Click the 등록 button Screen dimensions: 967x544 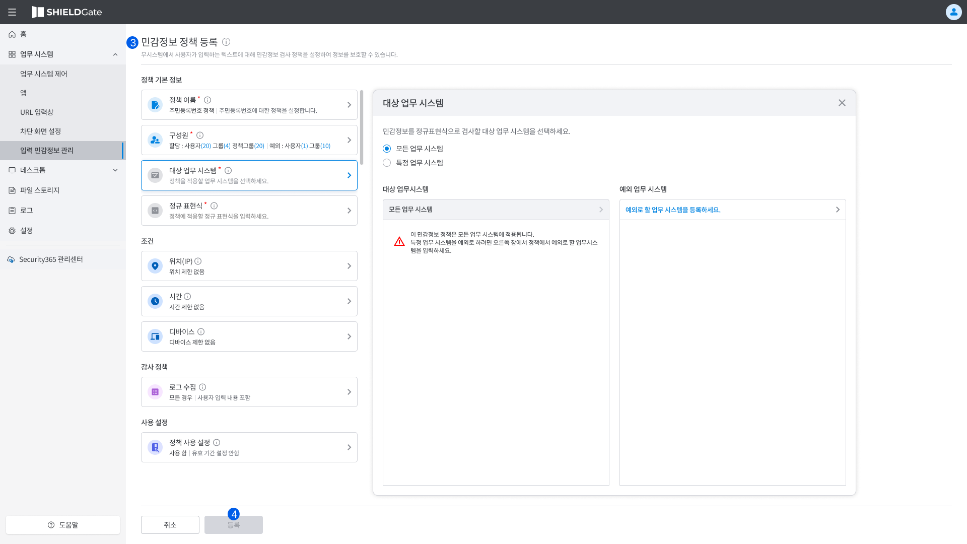(234, 525)
